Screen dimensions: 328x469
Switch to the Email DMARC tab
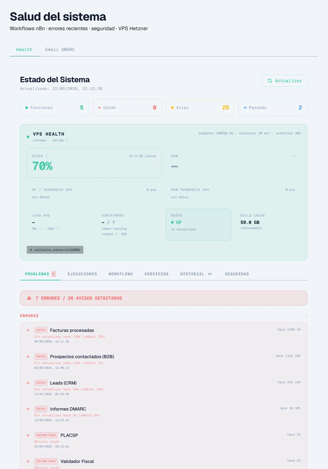(60, 50)
